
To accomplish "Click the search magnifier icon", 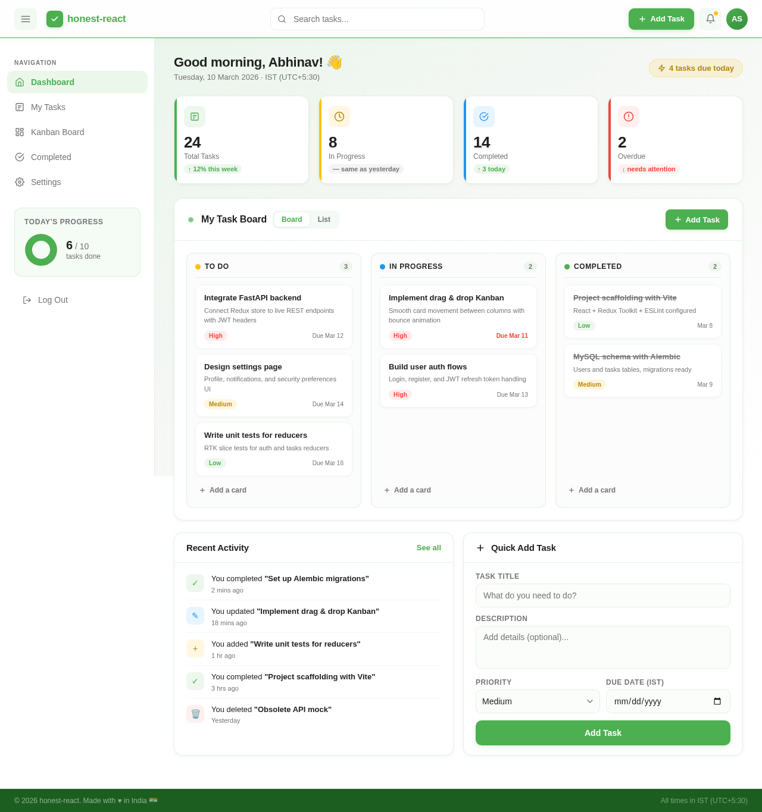I will coord(282,19).
